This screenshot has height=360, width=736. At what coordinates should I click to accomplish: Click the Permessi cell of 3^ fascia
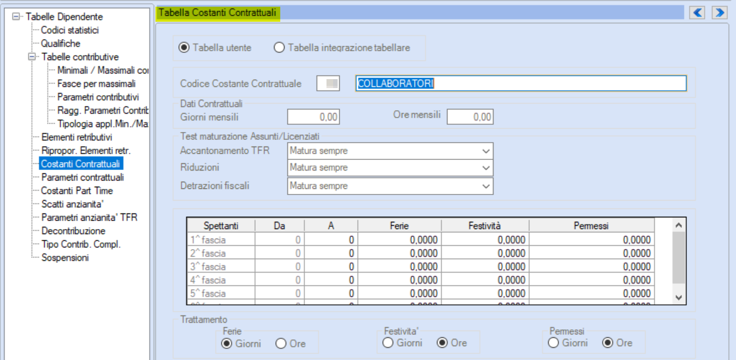point(592,266)
